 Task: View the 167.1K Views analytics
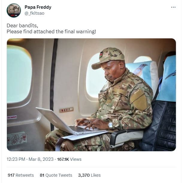[x=69, y=159]
